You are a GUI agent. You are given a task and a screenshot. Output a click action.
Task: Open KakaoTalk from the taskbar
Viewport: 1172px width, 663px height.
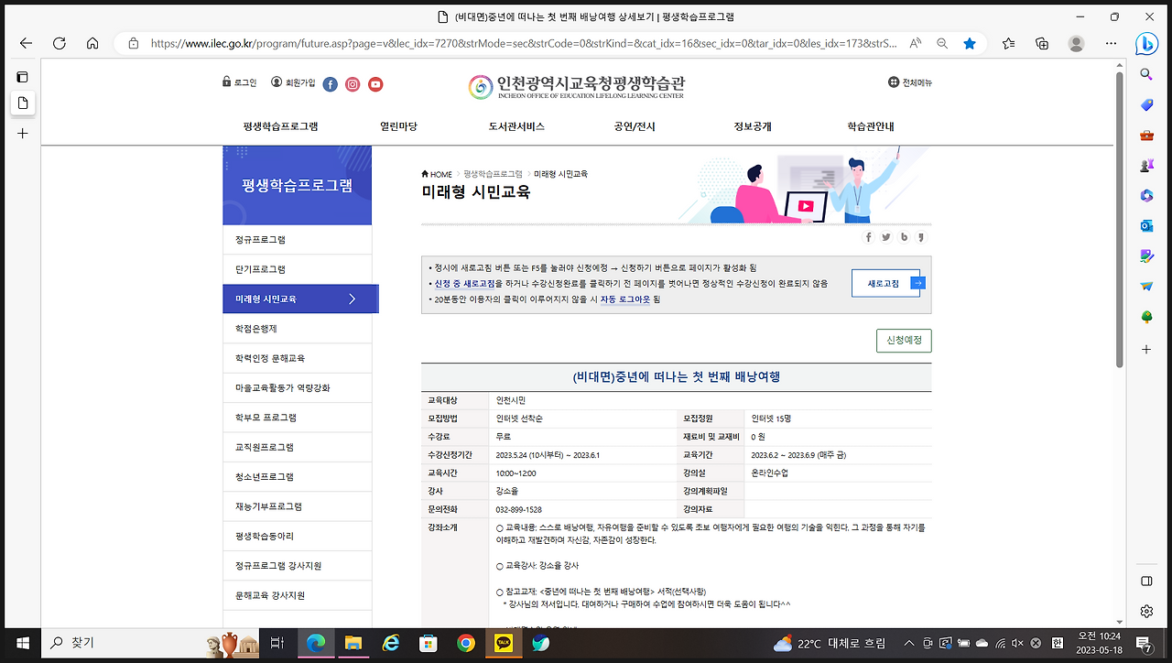(504, 644)
